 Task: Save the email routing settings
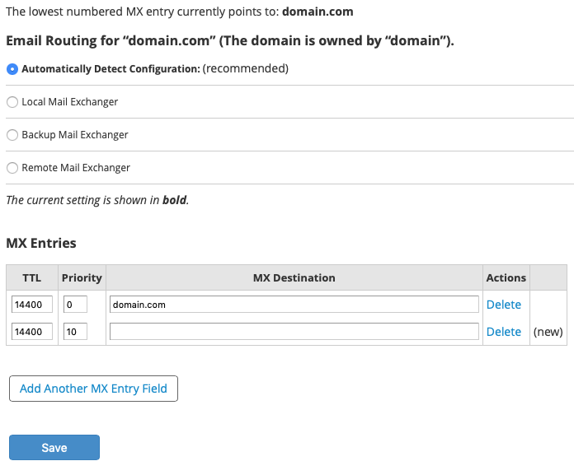pyautogui.click(x=54, y=448)
